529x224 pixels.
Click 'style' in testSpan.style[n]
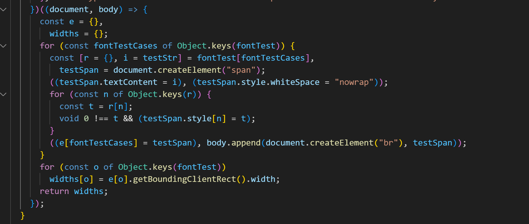[199, 119]
